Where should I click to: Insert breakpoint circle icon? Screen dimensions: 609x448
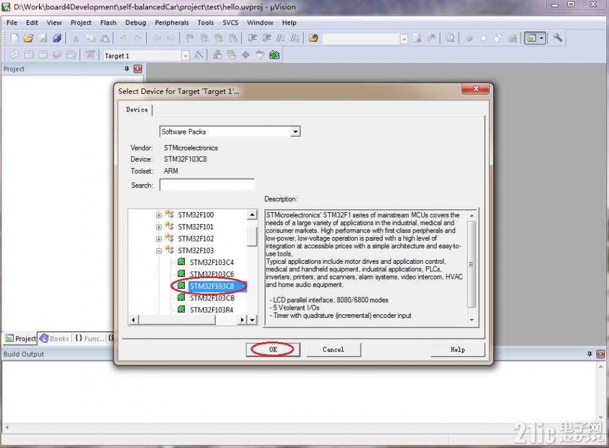click(469, 39)
